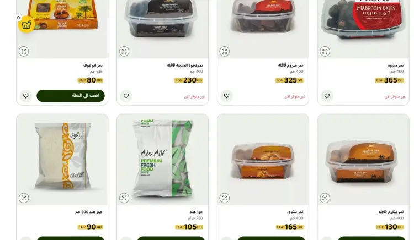Screen dimensions: 414x240
Task: Expand image of تمر مبروم 365 EGP
Action: (x=325, y=51)
